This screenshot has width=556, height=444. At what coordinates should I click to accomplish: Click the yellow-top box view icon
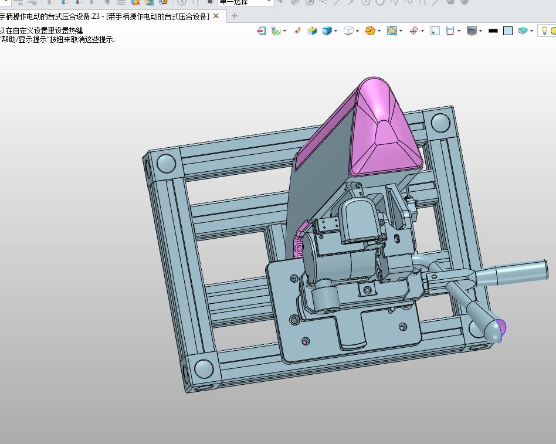(x=312, y=31)
